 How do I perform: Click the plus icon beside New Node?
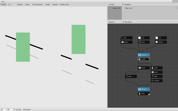[x=123, y=22]
